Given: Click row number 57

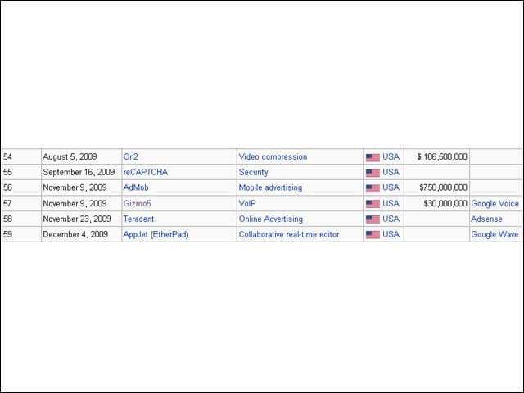Looking at the screenshot, I should pyautogui.click(x=7, y=203).
